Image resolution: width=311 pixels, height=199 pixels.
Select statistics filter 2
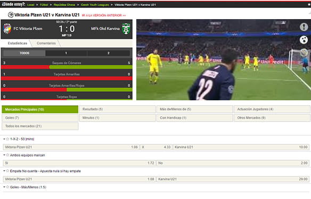[108, 53]
